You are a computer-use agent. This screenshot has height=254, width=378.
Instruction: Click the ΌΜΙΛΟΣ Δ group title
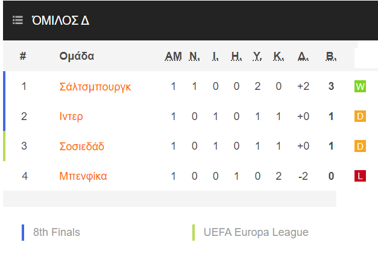[x=60, y=21]
